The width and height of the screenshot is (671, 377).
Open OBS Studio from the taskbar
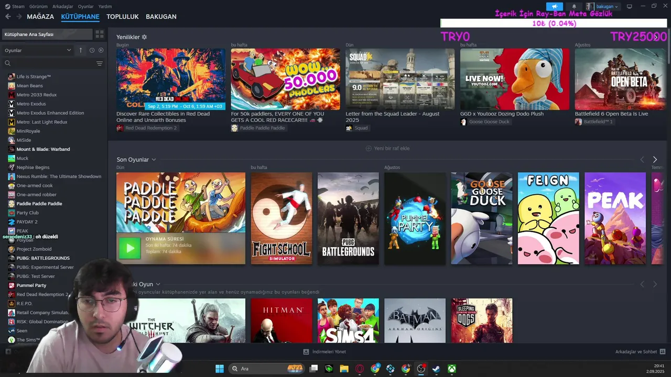click(x=421, y=369)
